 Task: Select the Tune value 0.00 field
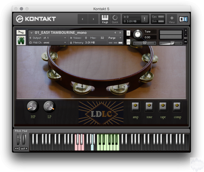(x=150, y=37)
